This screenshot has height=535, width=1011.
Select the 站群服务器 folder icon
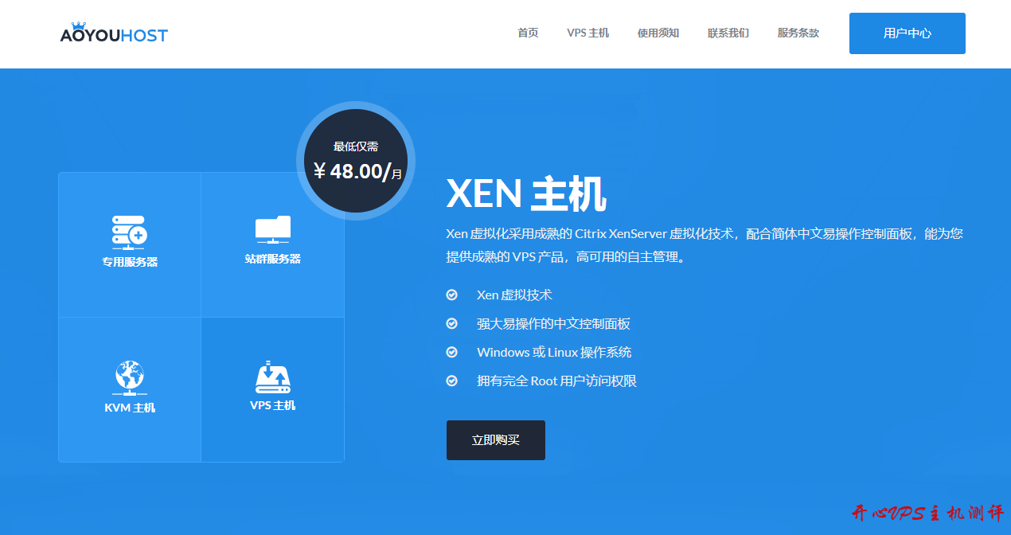272,229
